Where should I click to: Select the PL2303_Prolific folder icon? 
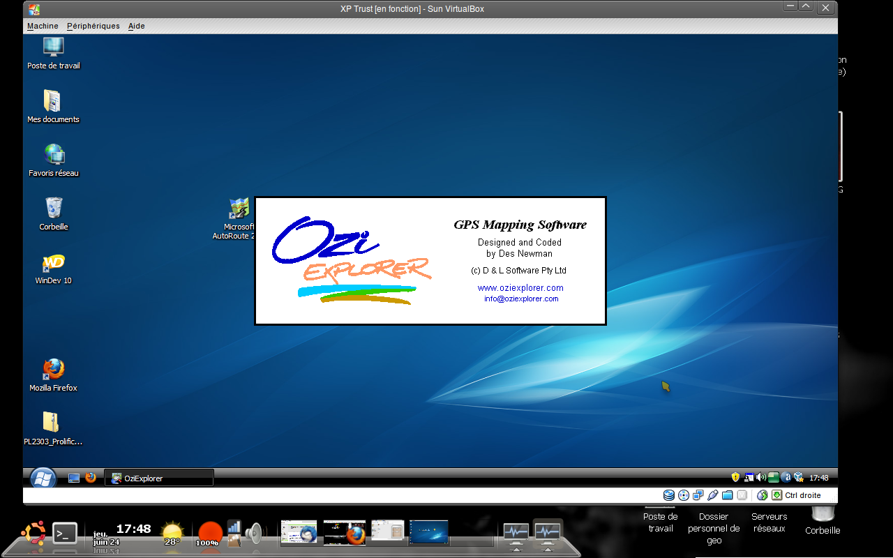point(52,423)
